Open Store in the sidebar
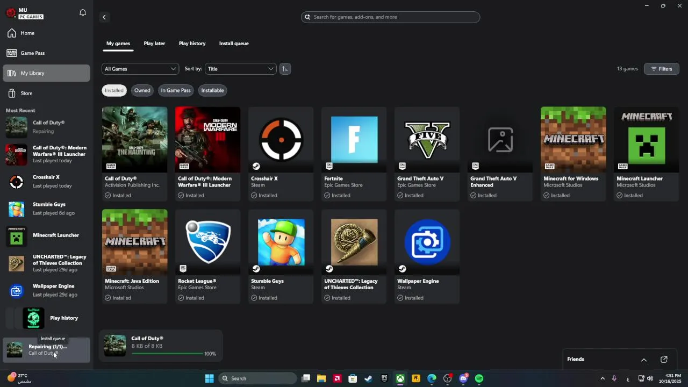This screenshot has height=387, width=688. (x=46, y=94)
